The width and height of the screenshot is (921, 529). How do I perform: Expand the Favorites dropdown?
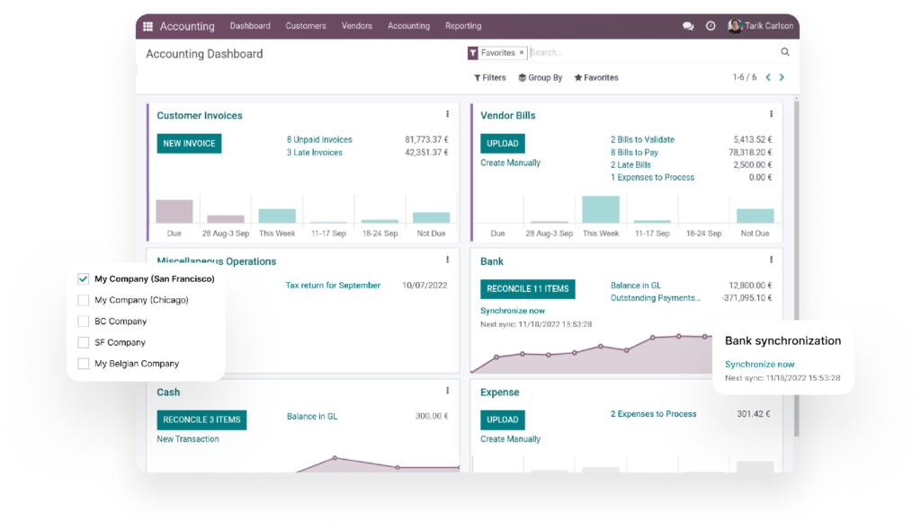[596, 77]
